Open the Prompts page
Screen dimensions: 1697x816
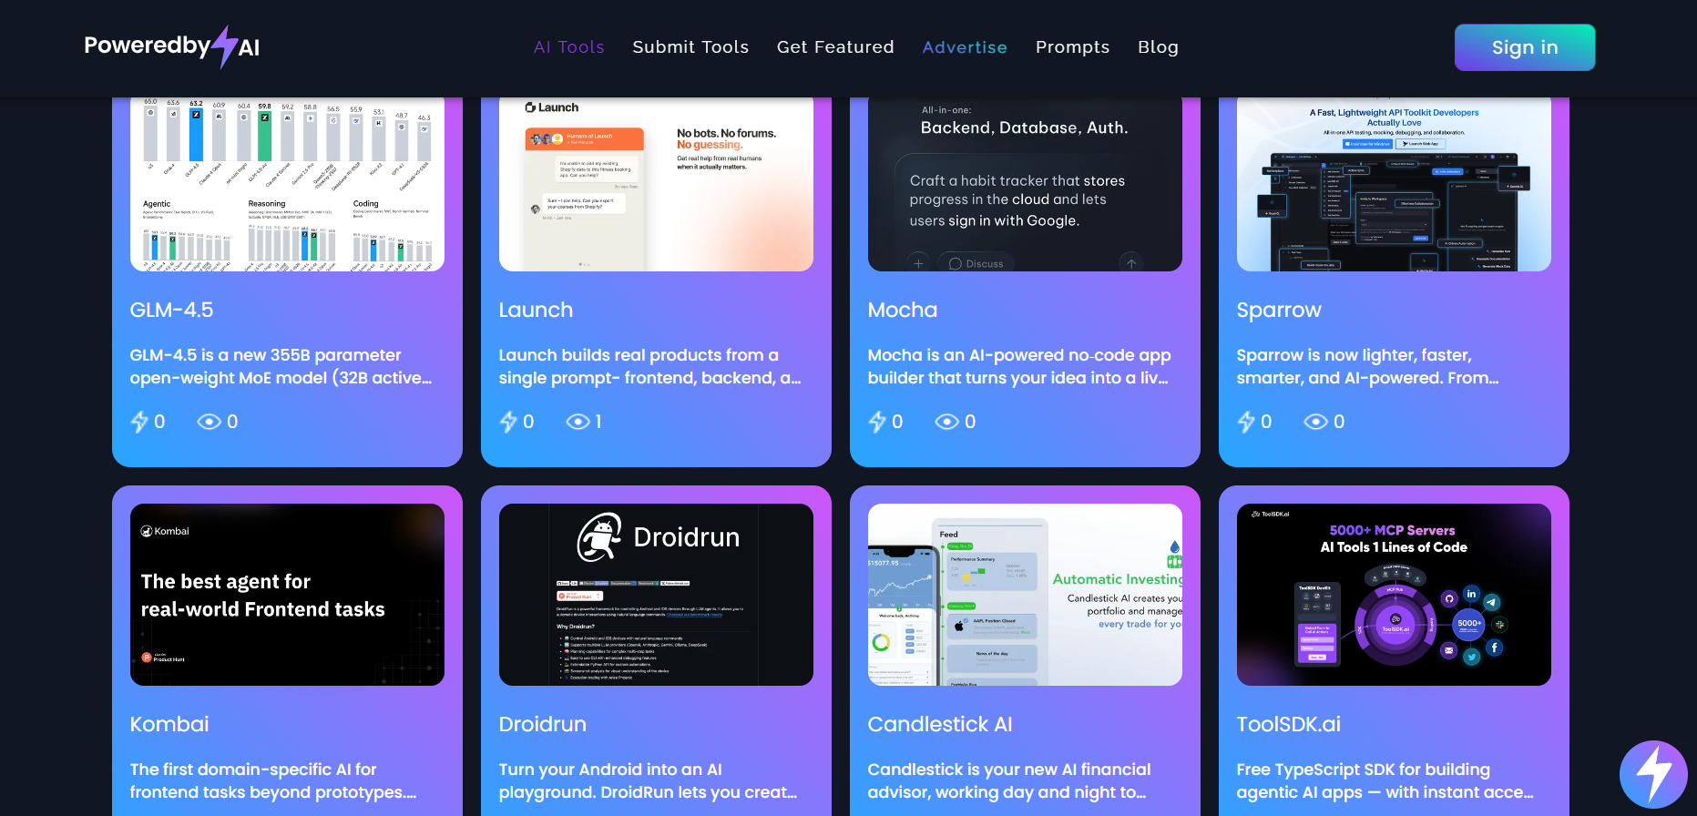coord(1072,47)
